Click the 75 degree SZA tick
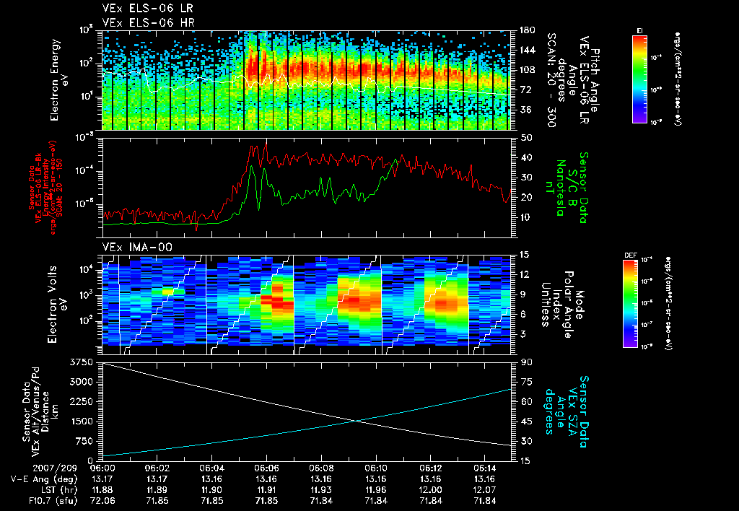739x511 pixels. [526, 382]
